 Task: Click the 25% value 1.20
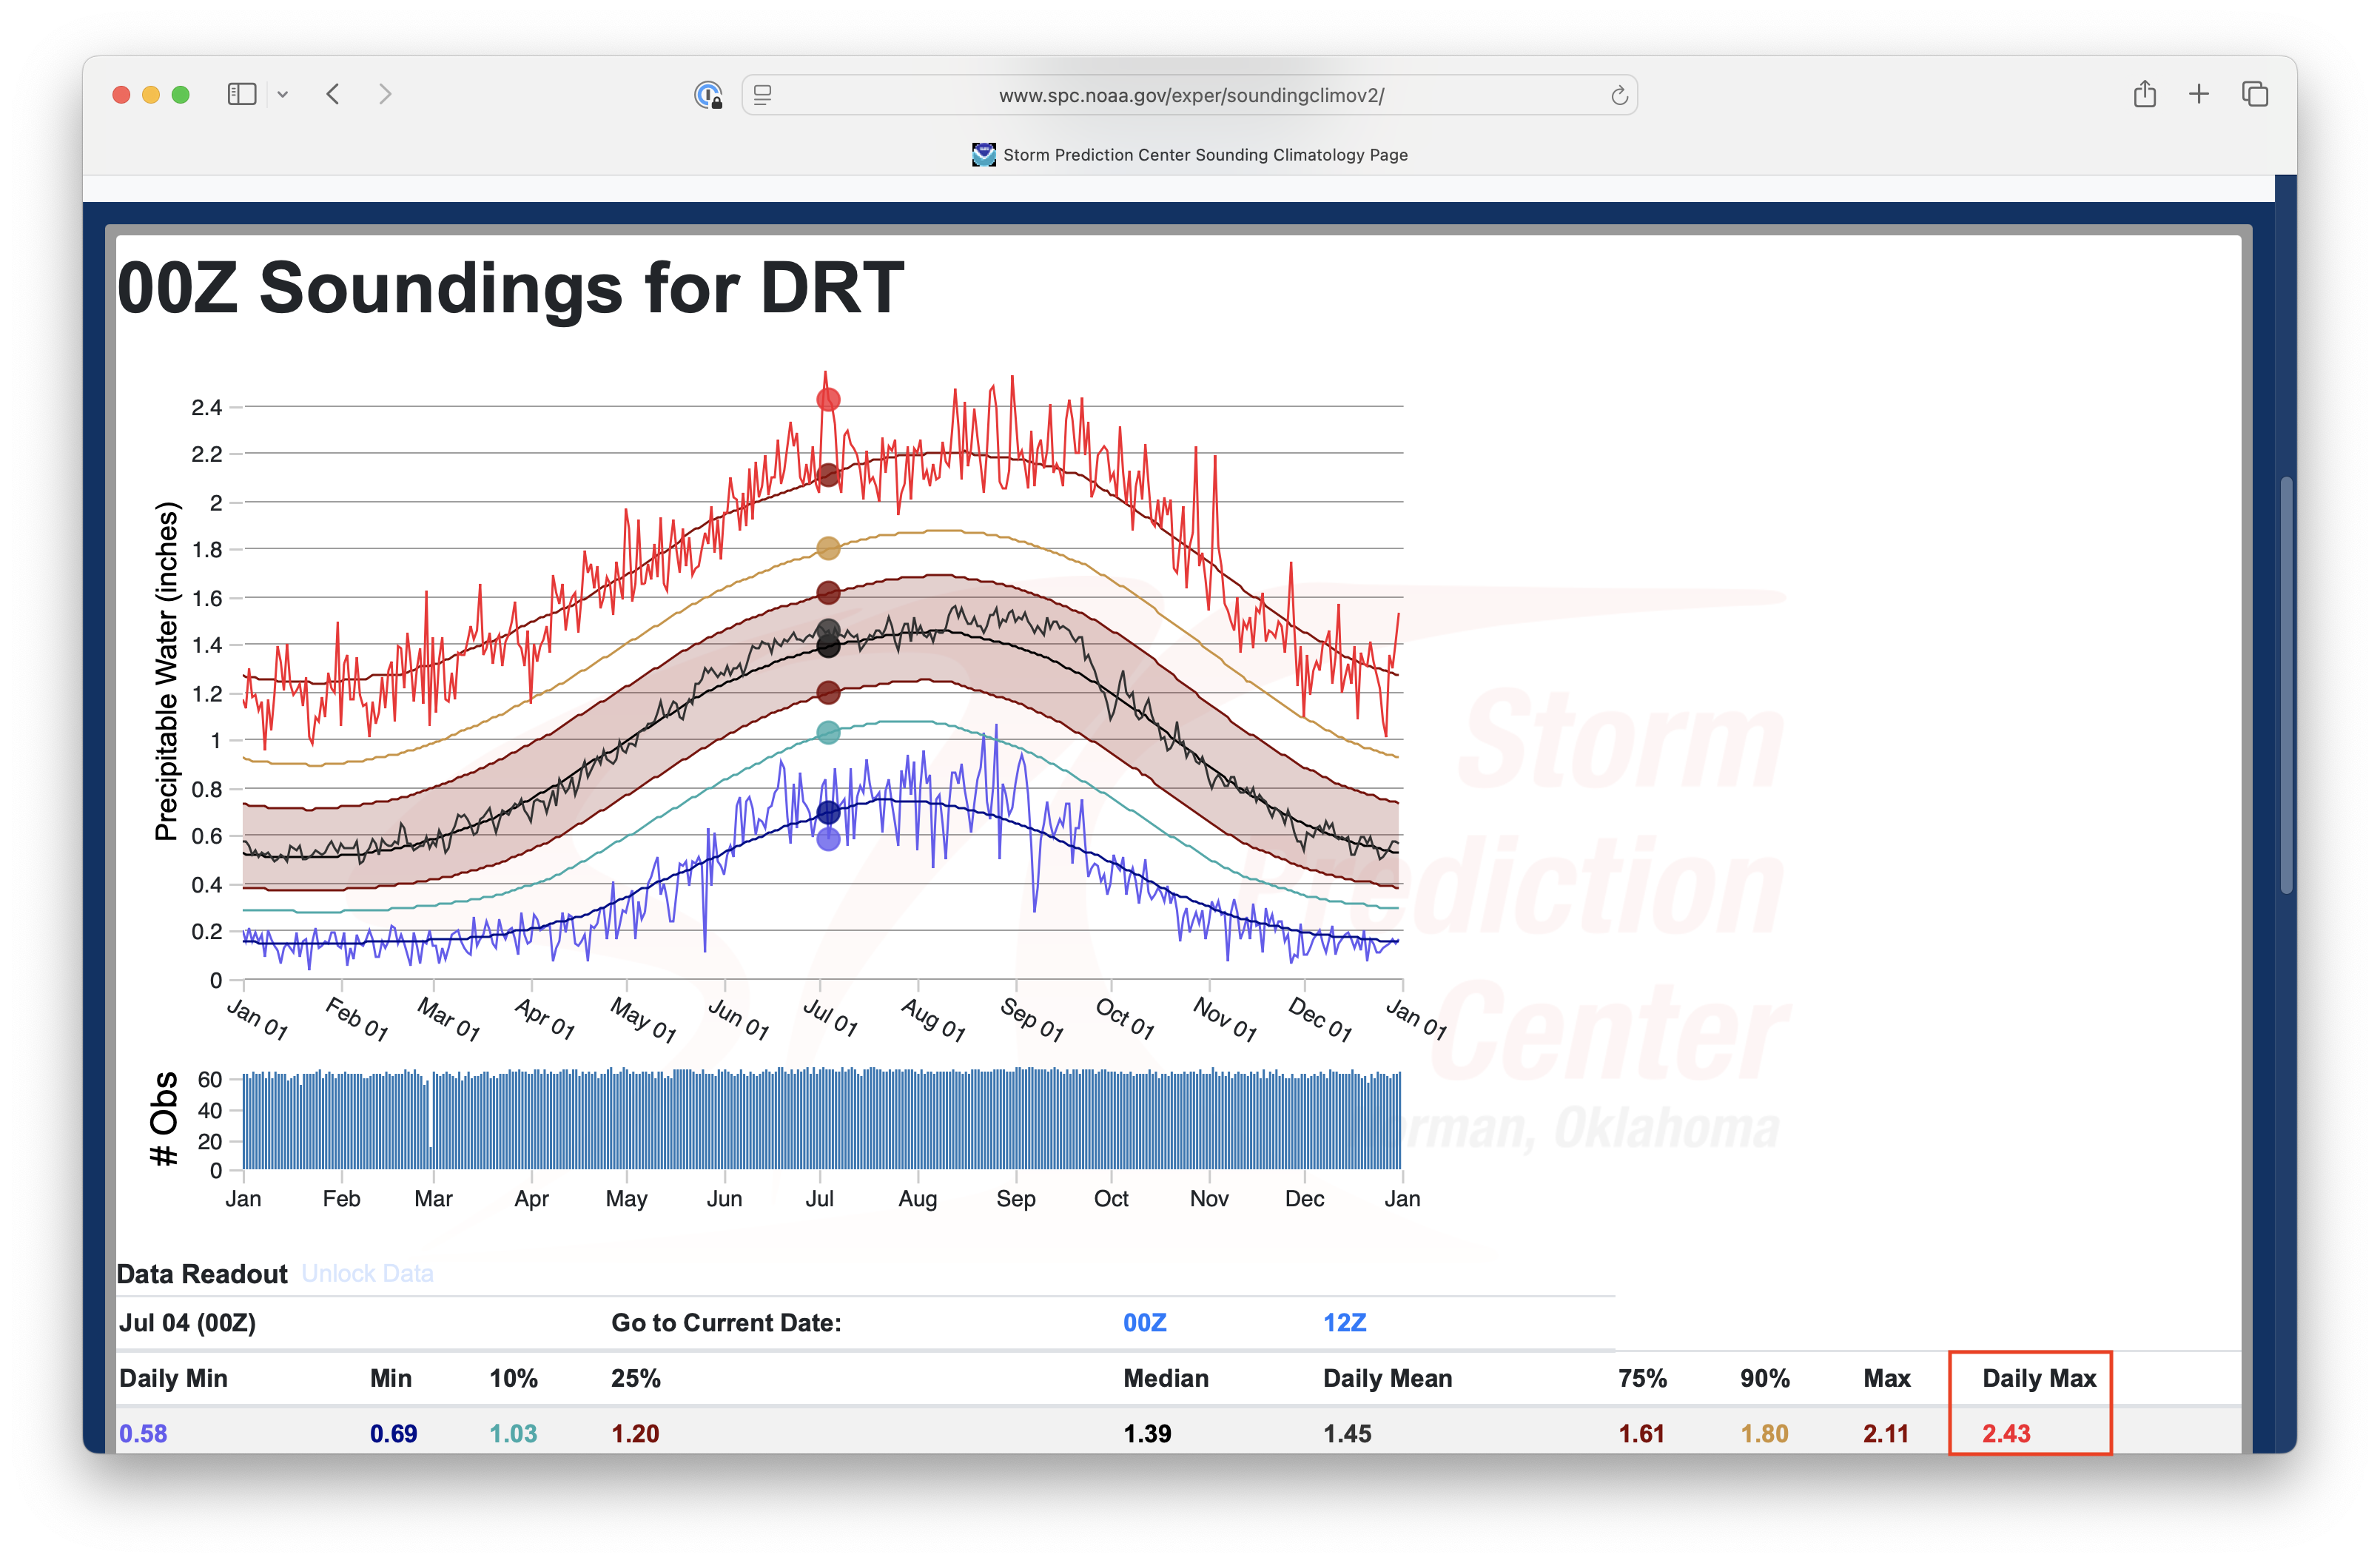pos(635,1433)
